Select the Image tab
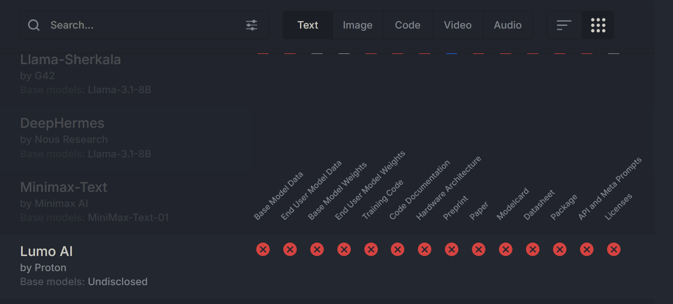Screen dimensions: 673x304 [x=358, y=25]
